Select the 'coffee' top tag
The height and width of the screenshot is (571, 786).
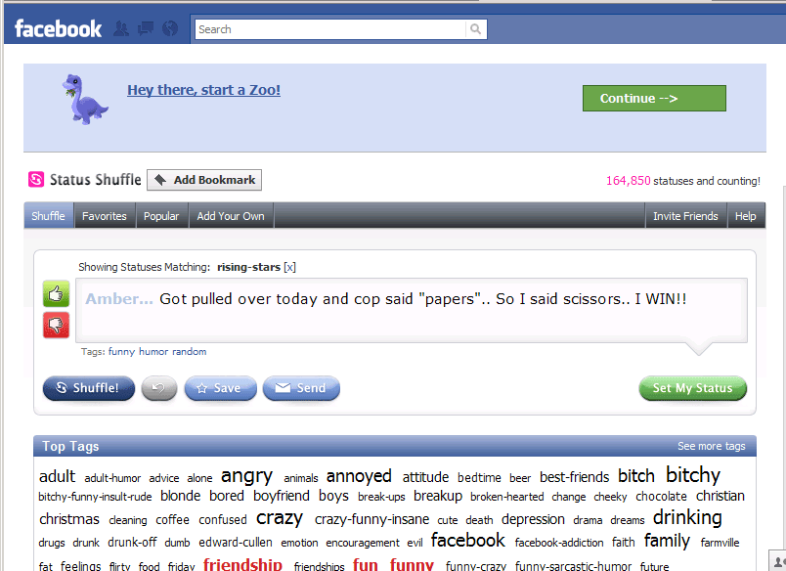coord(172,520)
